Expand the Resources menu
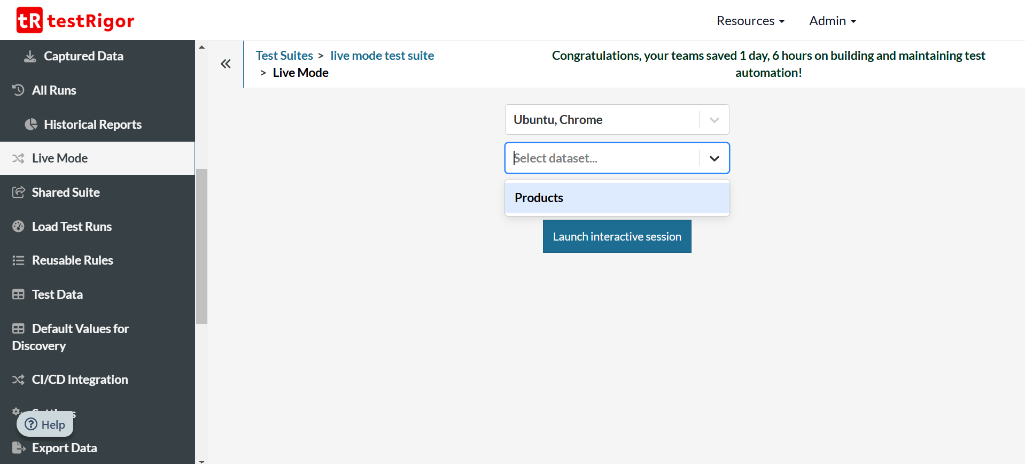 pyautogui.click(x=750, y=21)
